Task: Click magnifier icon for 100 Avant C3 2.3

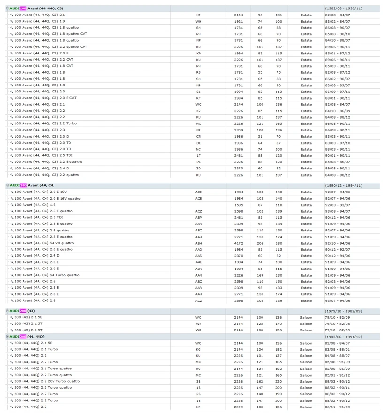Action: [x=12, y=130]
